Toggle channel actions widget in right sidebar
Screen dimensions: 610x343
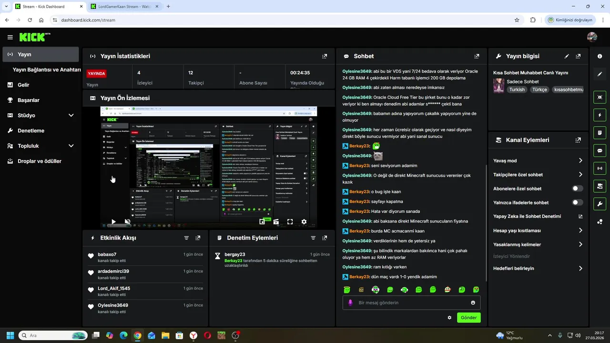click(x=600, y=186)
